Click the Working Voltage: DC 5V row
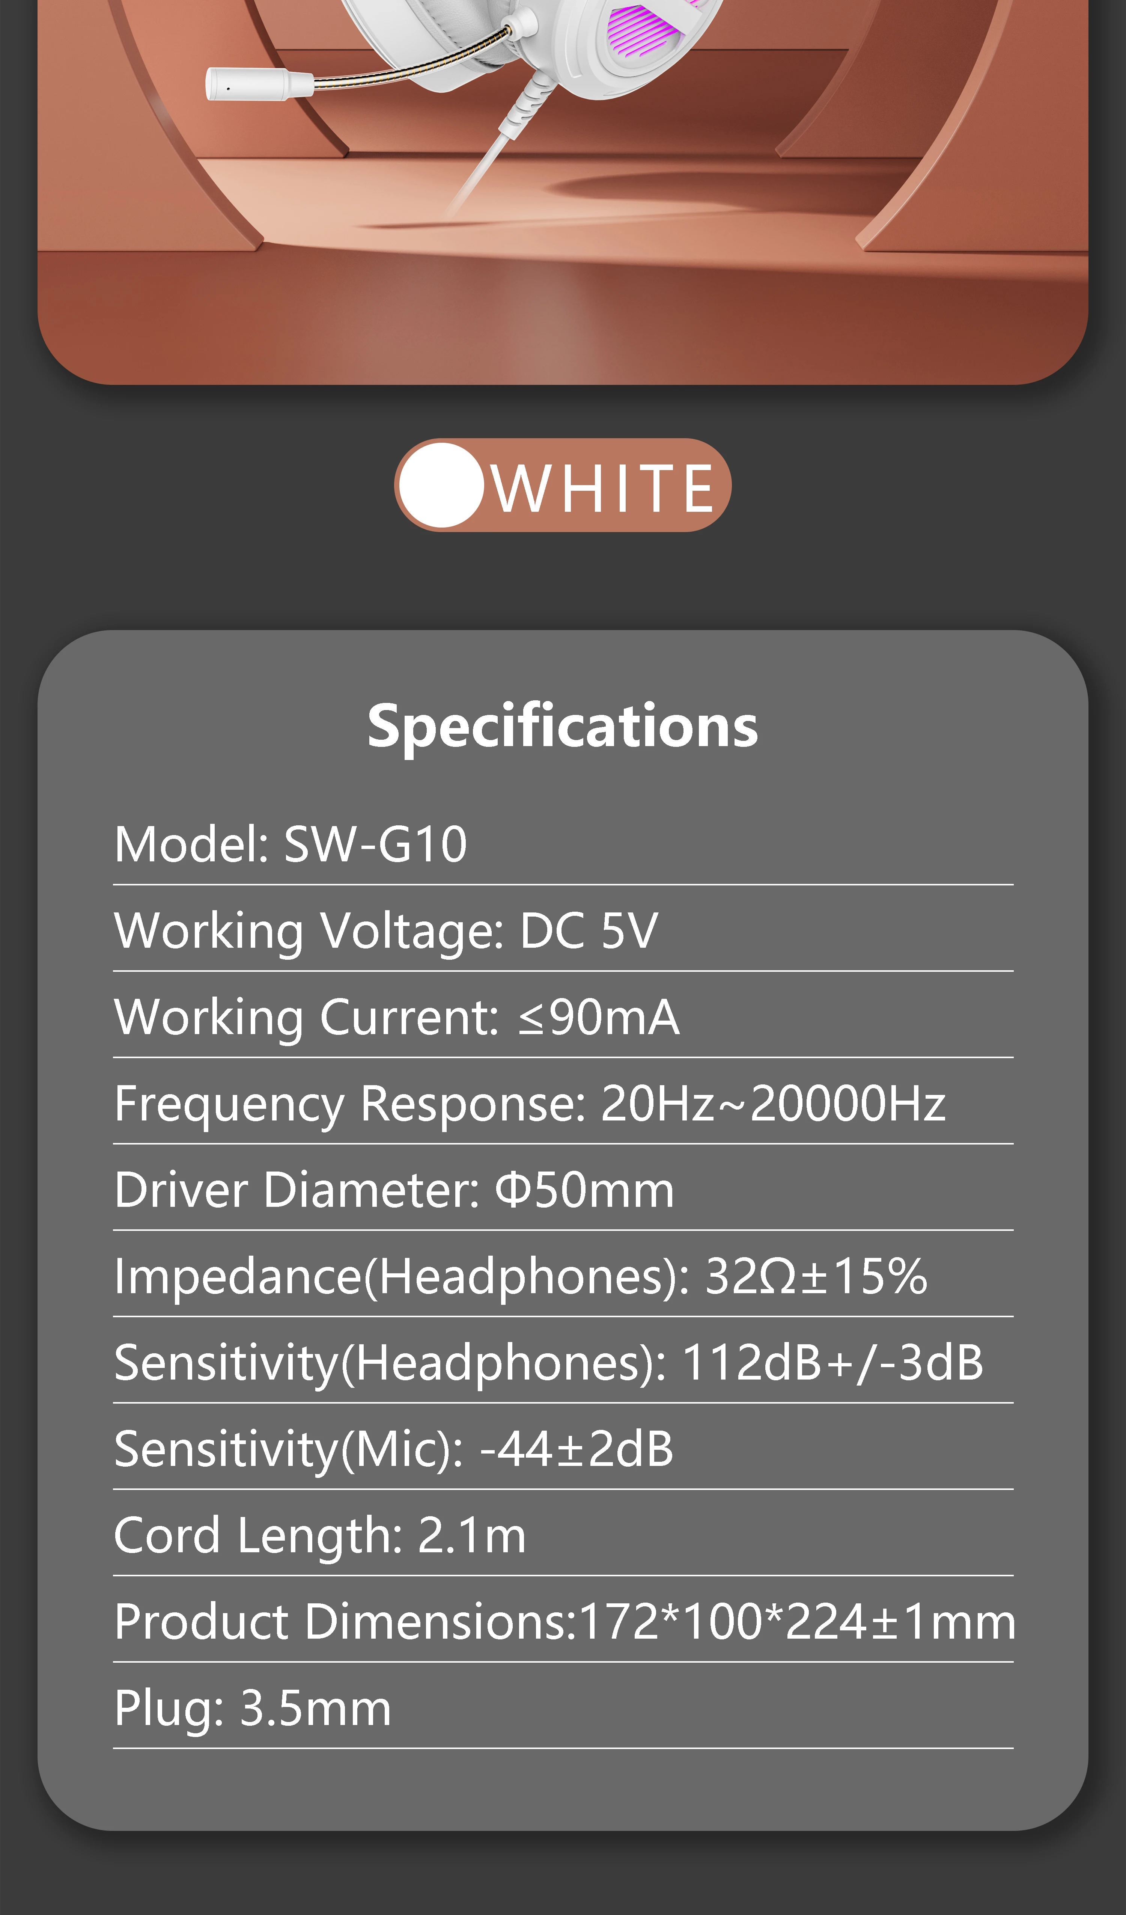This screenshot has width=1126, height=1915. 563,930
